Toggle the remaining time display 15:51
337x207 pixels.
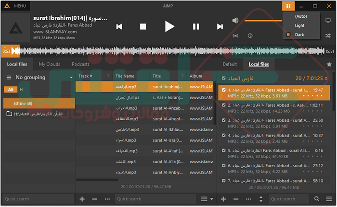point(330,51)
